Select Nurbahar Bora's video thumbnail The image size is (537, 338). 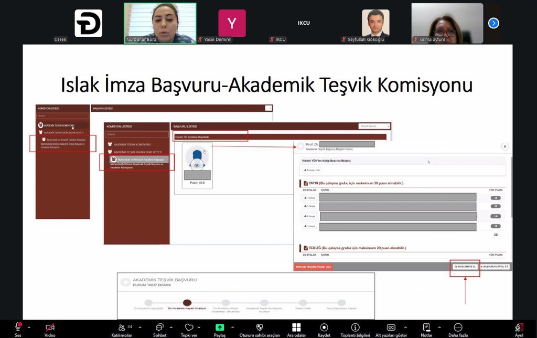[x=160, y=23]
